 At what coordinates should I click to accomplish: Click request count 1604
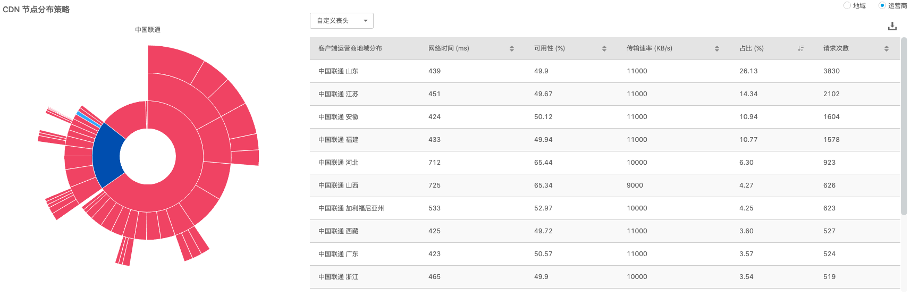[x=831, y=117]
